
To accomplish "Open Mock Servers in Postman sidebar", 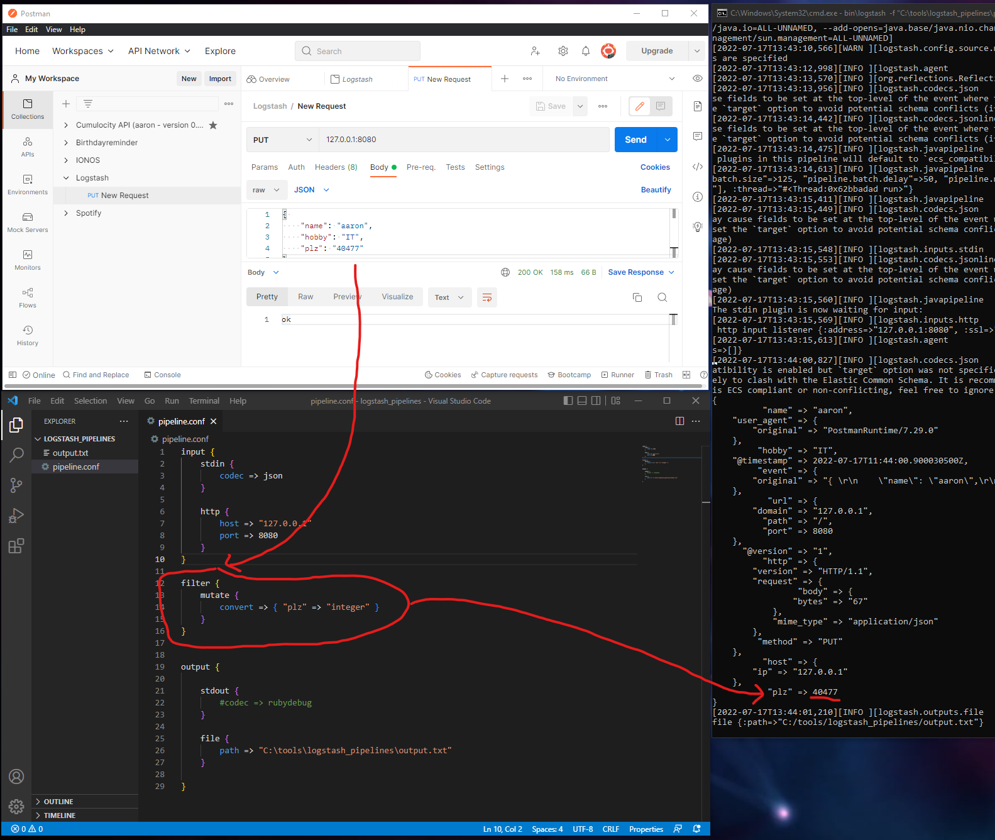I will [x=28, y=222].
